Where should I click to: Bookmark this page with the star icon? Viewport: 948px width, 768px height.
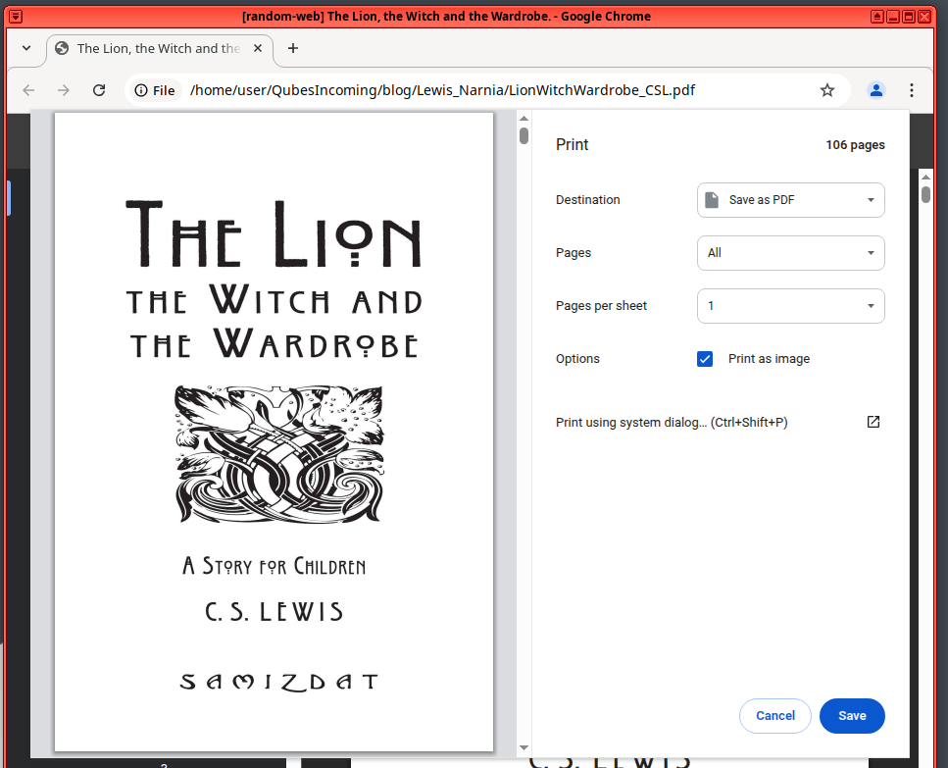(827, 90)
